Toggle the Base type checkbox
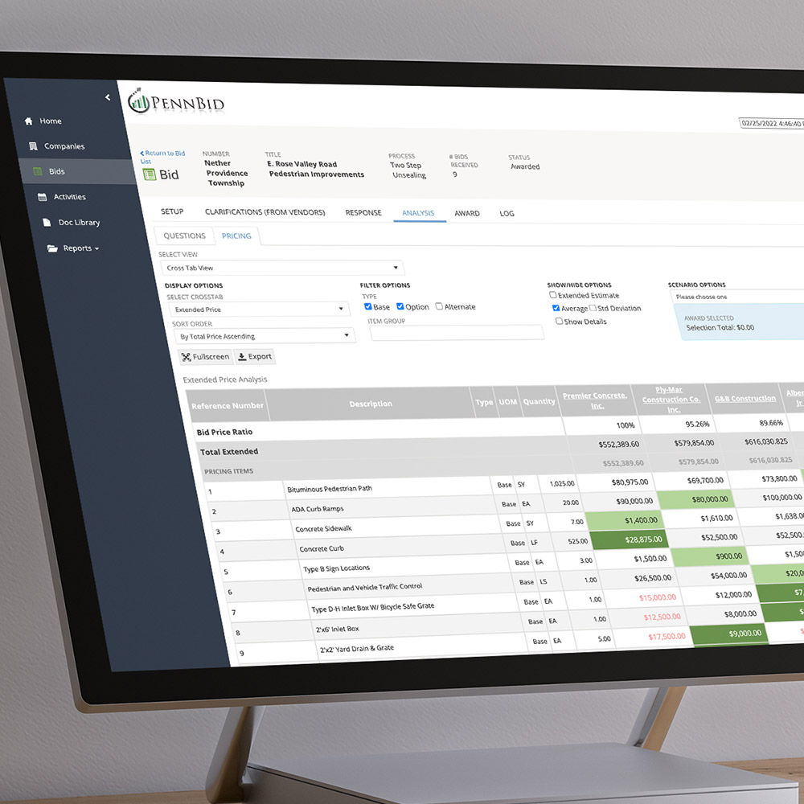The image size is (804, 804). 367,306
